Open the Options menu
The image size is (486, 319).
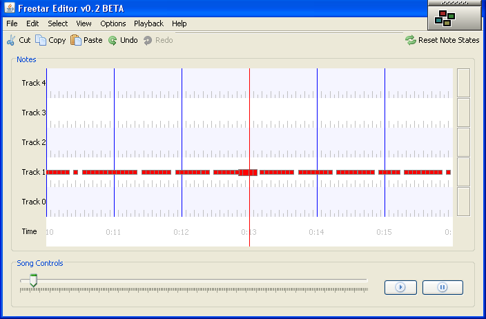113,24
